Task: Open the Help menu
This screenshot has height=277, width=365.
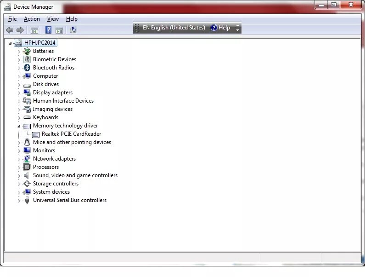Action: [x=72, y=19]
